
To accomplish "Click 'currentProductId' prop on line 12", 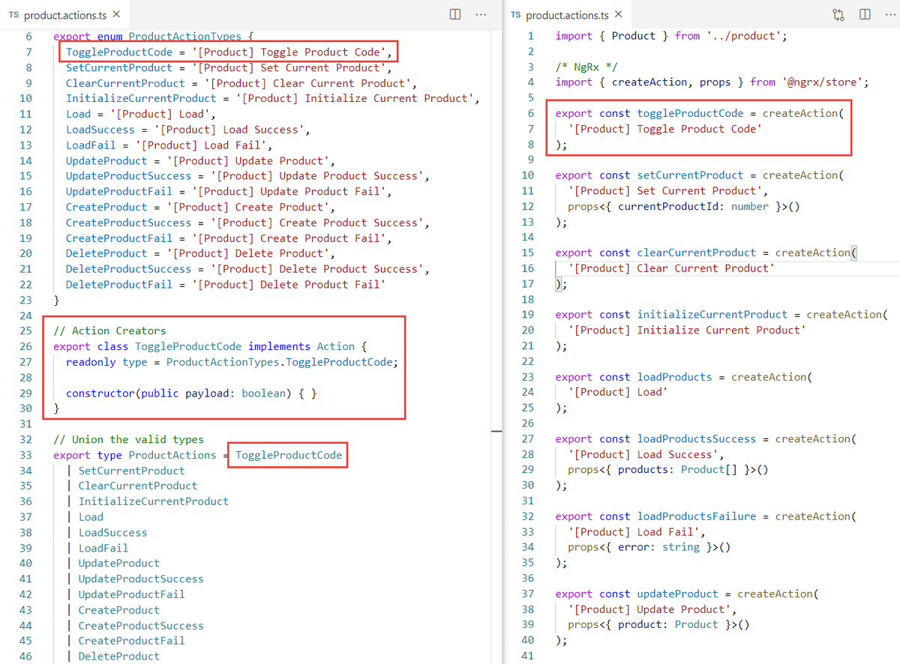I will (x=668, y=206).
